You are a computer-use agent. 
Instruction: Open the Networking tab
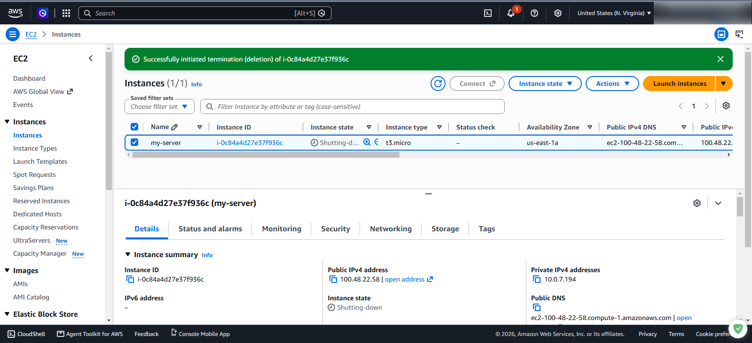click(x=391, y=229)
